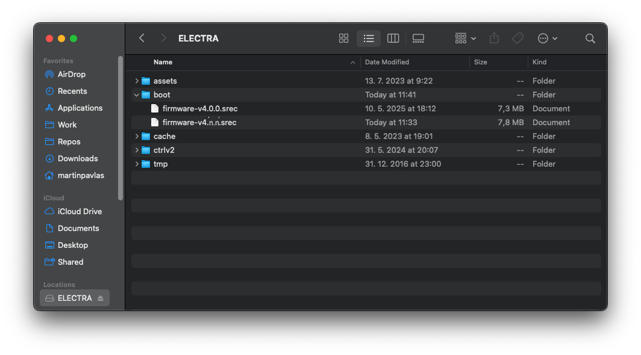Switch to icon grid view
The height and width of the screenshot is (355, 641).
pos(343,38)
